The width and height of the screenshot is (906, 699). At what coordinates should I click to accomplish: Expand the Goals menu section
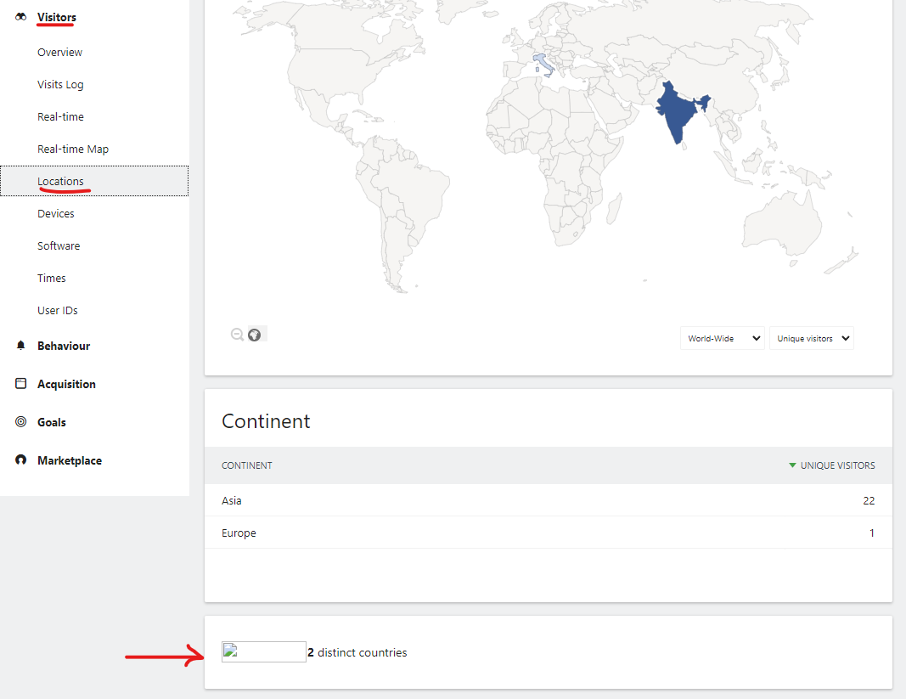(52, 422)
